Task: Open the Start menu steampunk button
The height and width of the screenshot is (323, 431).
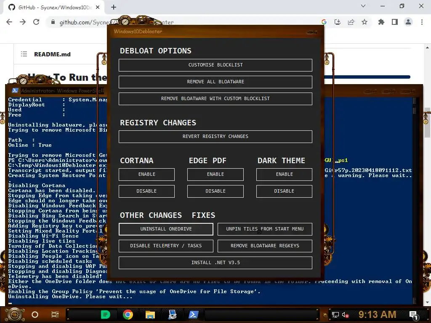Action: (15, 315)
